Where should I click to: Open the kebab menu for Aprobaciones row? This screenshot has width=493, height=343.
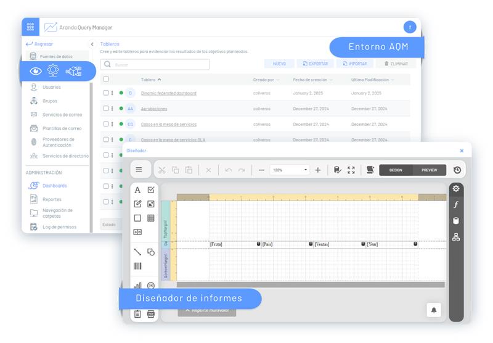112,108
